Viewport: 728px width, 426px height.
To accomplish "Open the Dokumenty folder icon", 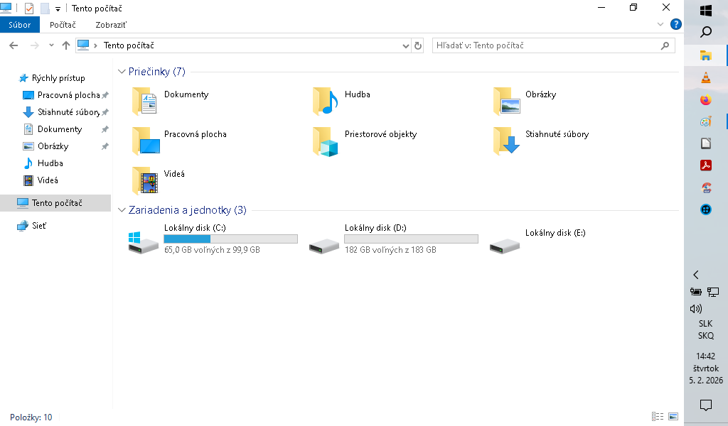I will coord(144,102).
